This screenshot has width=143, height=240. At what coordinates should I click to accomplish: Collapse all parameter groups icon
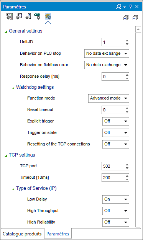tap(135, 18)
